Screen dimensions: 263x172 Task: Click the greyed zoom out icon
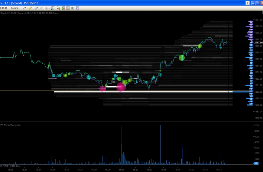(x=41, y=8)
